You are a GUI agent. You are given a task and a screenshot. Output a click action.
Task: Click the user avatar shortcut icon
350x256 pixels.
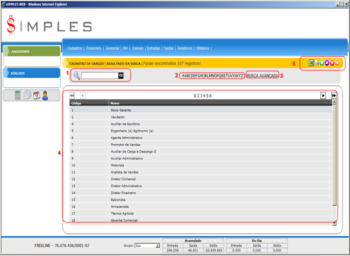pyautogui.click(x=45, y=95)
